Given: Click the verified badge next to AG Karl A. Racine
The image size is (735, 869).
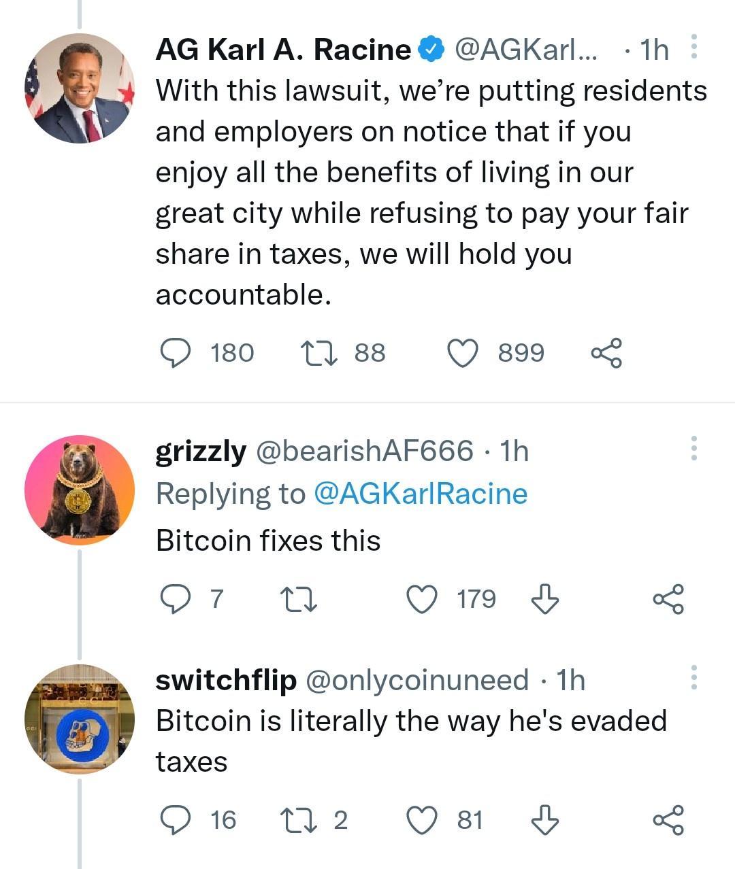Looking at the screenshot, I should 431,48.
